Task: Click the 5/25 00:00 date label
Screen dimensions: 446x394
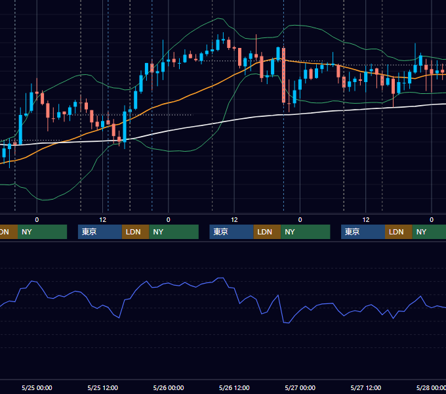Action: click(x=37, y=387)
